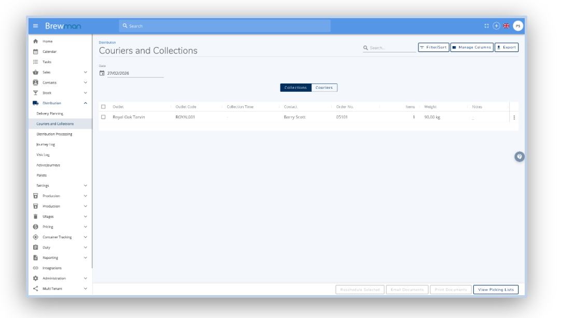Click the Export button
This screenshot has width=561, height=318.
(x=506, y=47)
